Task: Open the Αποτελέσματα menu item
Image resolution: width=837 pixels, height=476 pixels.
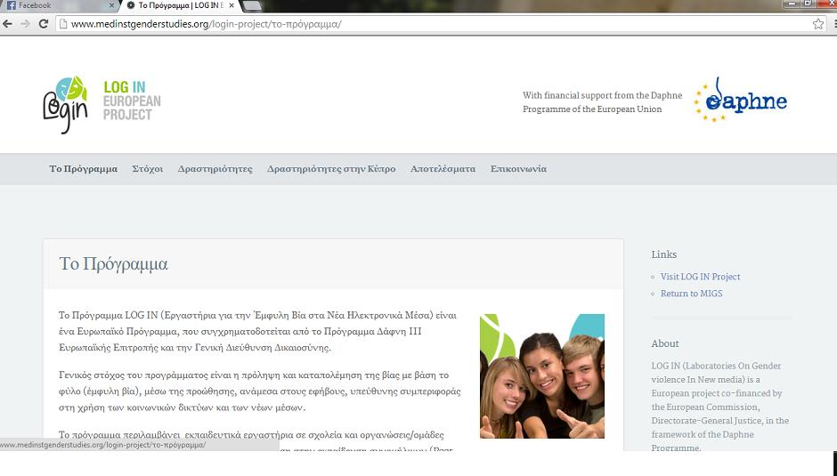Action: tap(443, 169)
